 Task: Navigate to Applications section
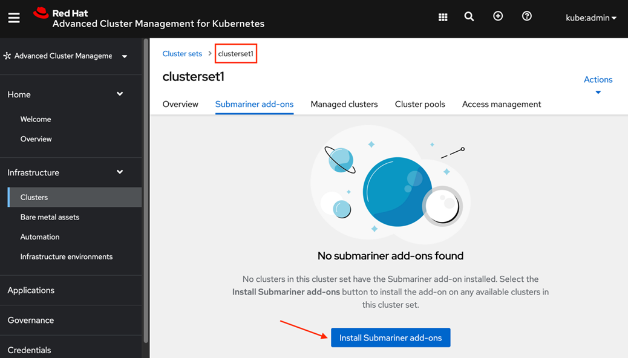point(31,290)
